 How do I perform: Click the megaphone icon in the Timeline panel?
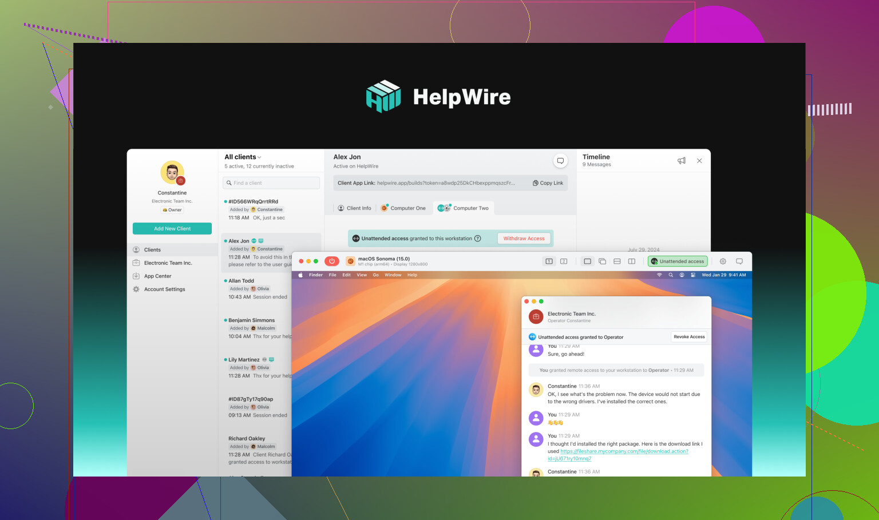681,161
